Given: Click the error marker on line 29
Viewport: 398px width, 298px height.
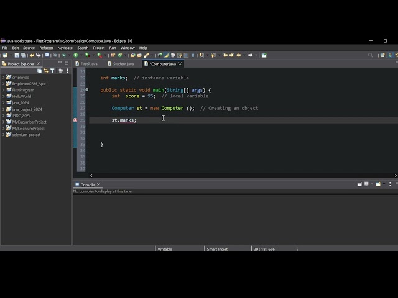Looking at the screenshot, I should [75, 120].
